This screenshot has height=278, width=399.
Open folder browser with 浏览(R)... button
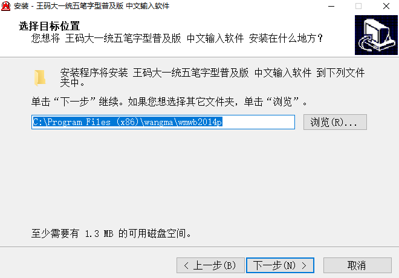(335, 122)
